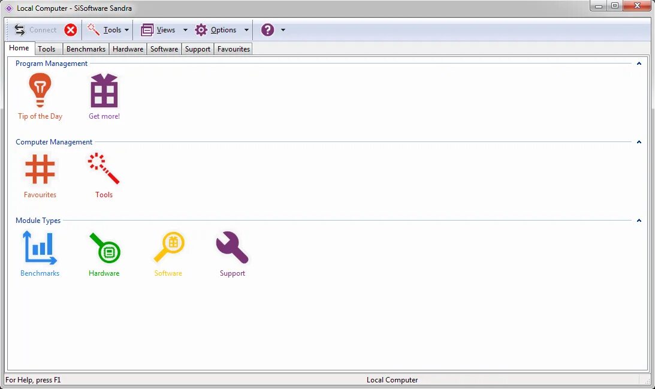The height and width of the screenshot is (389, 655).
Task: Switch to the Support tab
Action: point(198,49)
